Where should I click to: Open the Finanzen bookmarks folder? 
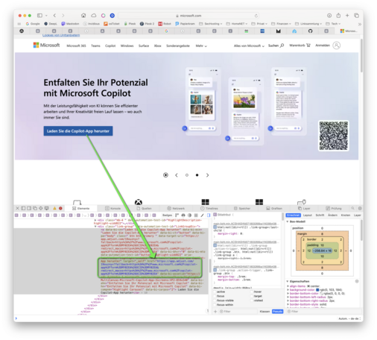281,24
